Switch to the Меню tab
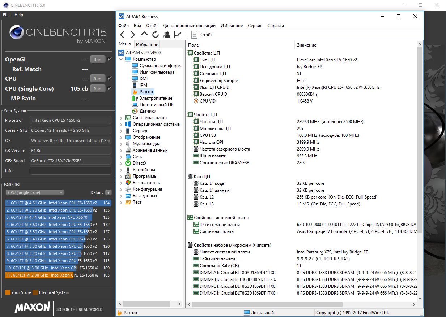Image resolution: width=446 pixels, height=317 pixels. pyautogui.click(x=125, y=44)
